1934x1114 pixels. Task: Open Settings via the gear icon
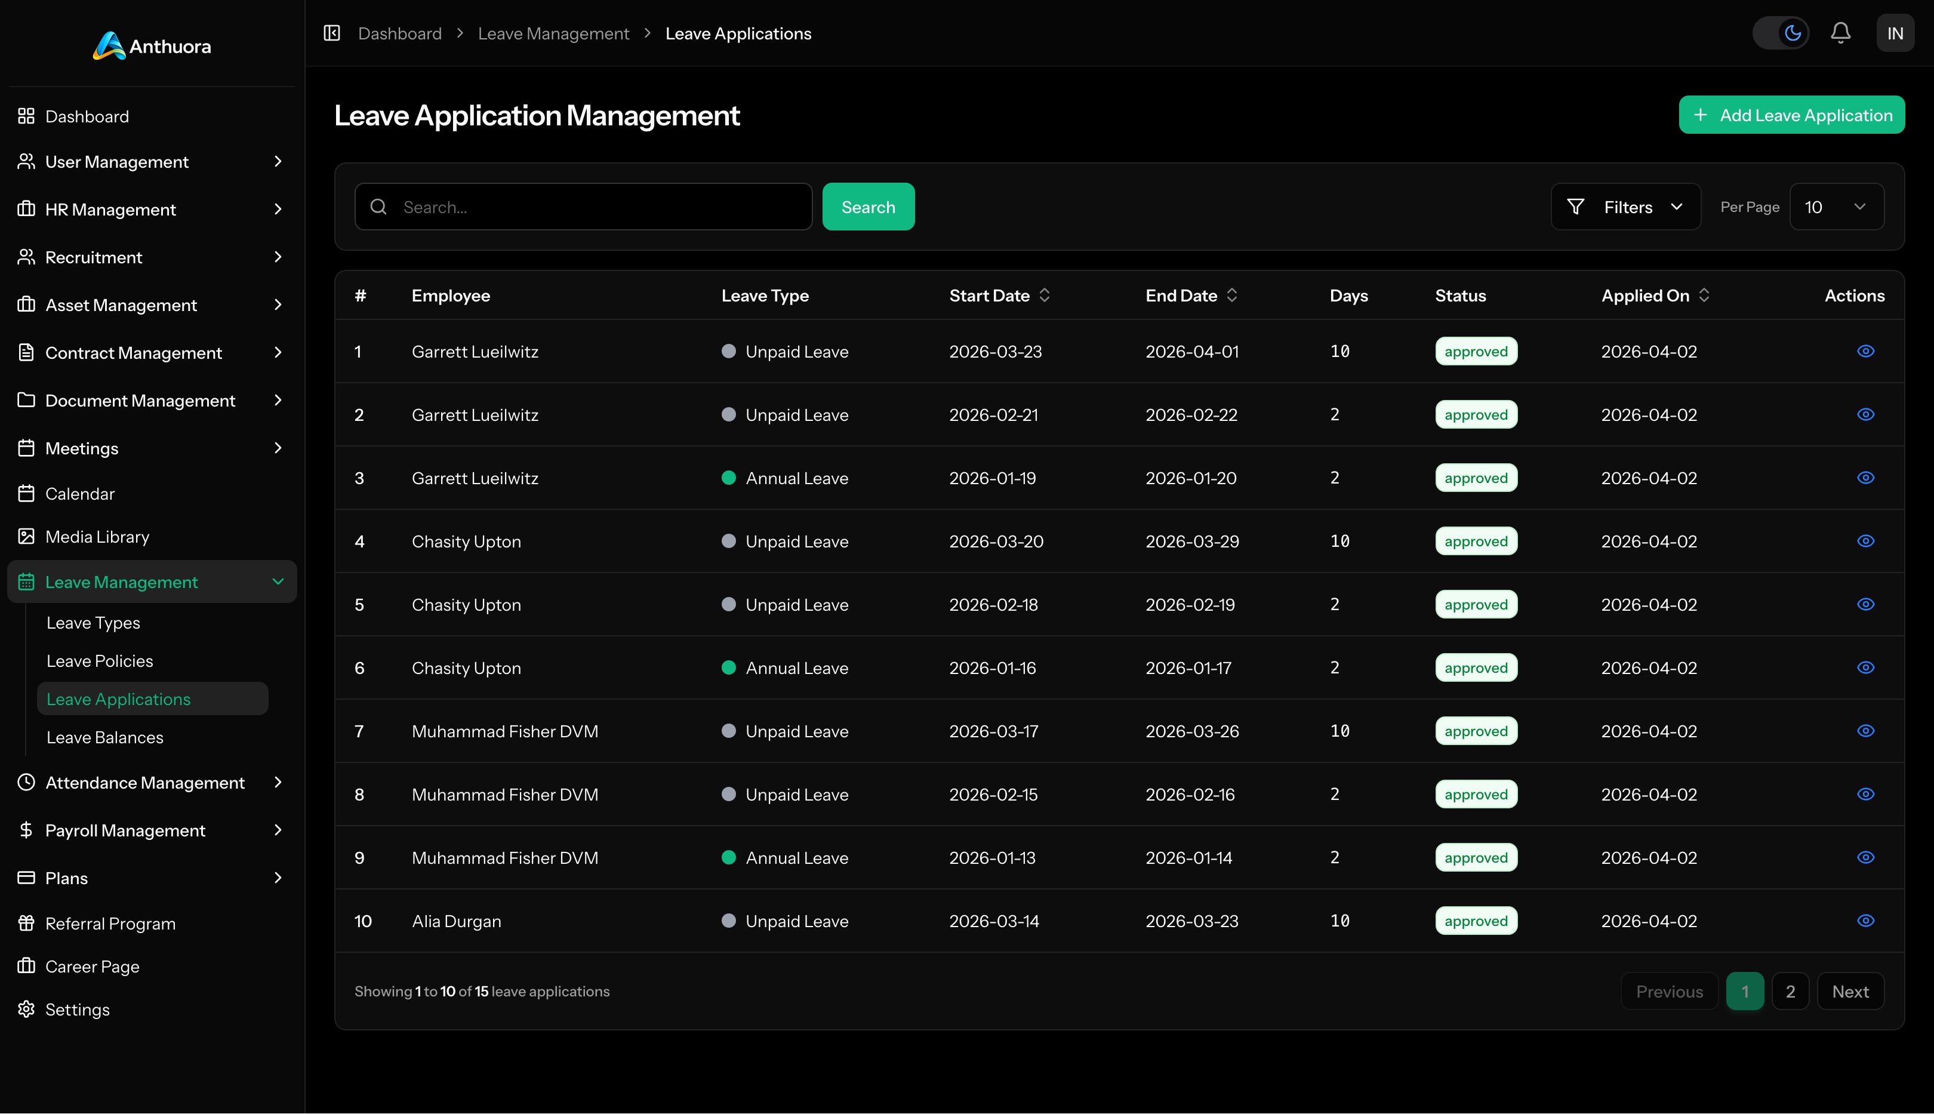tap(25, 1009)
